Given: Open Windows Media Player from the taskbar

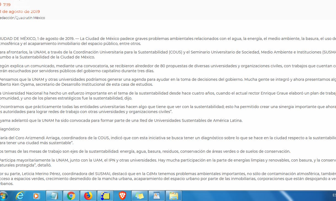Looking at the screenshot, I should pos(36,196).
